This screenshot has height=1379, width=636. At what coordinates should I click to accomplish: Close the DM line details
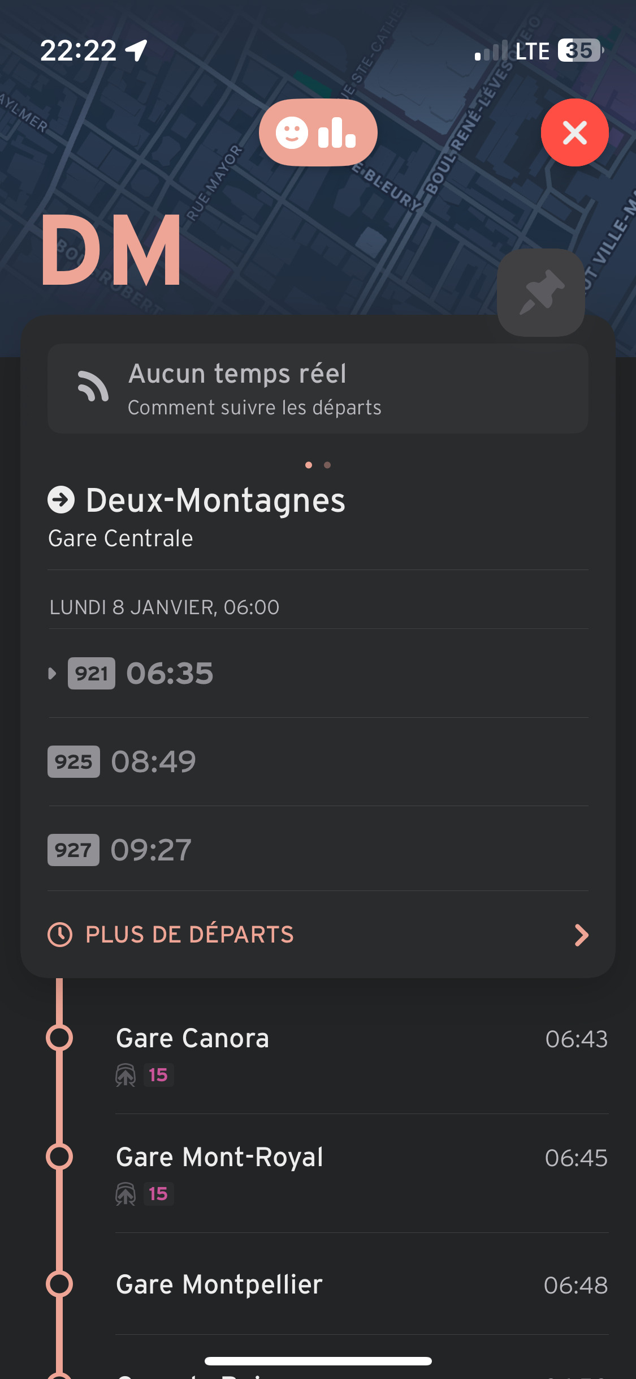click(574, 132)
